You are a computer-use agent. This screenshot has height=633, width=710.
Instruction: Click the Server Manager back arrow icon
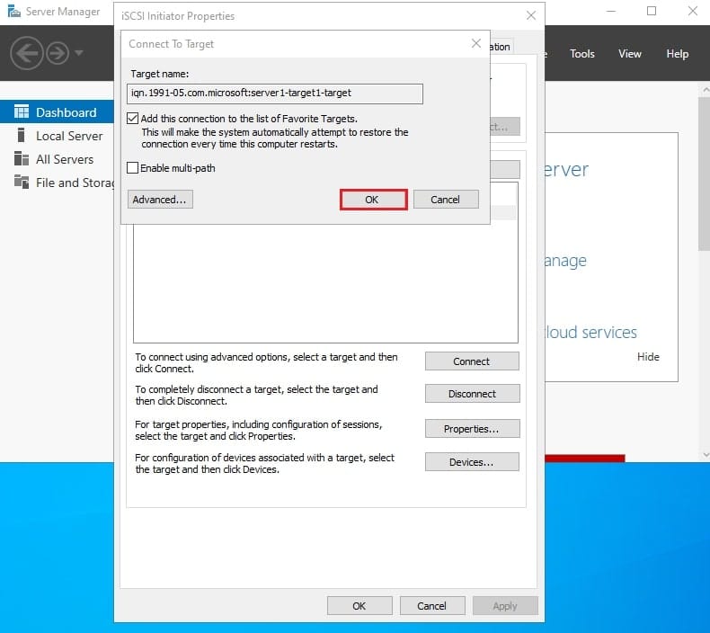click(27, 53)
